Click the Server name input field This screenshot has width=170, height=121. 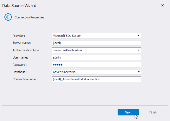(96, 43)
